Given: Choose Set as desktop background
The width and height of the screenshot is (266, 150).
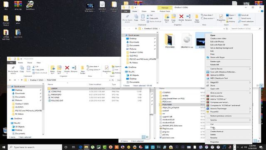Looking at the screenshot, I should click(222, 48).
